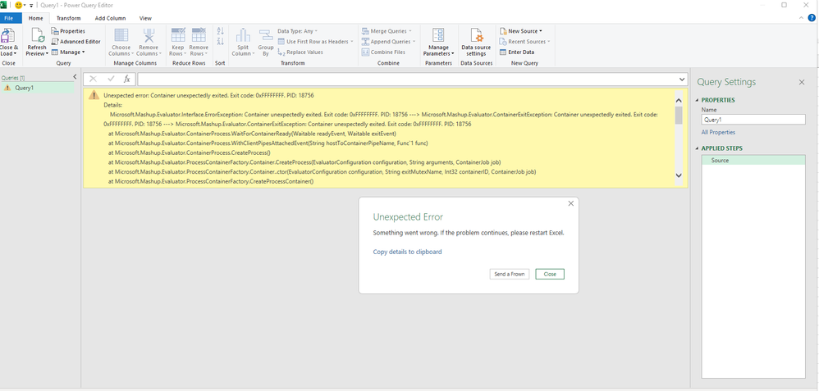Collapse the ribbon with the caret icon

(x=803, y=18)
